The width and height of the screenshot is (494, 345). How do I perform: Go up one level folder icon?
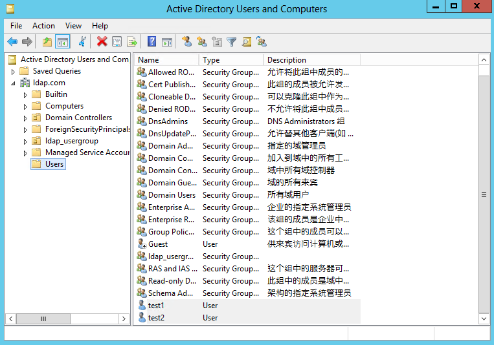point(47,41)
